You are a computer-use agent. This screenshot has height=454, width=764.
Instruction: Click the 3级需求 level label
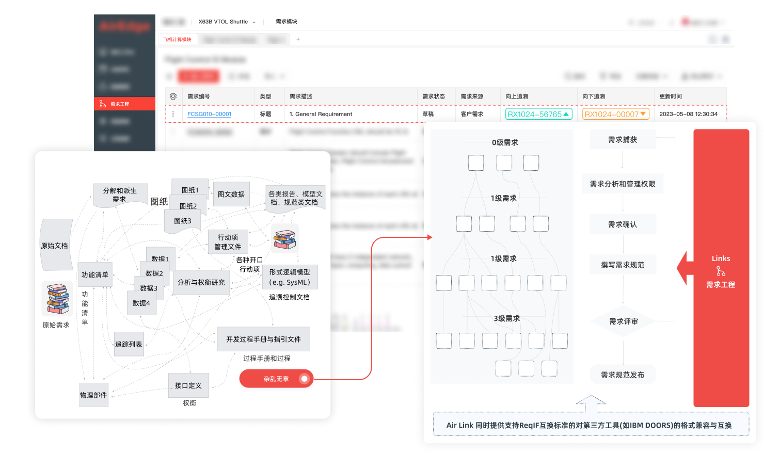point(506,318)
